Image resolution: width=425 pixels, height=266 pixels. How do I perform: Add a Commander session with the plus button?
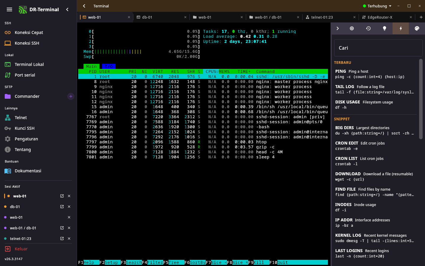[71, 96]
